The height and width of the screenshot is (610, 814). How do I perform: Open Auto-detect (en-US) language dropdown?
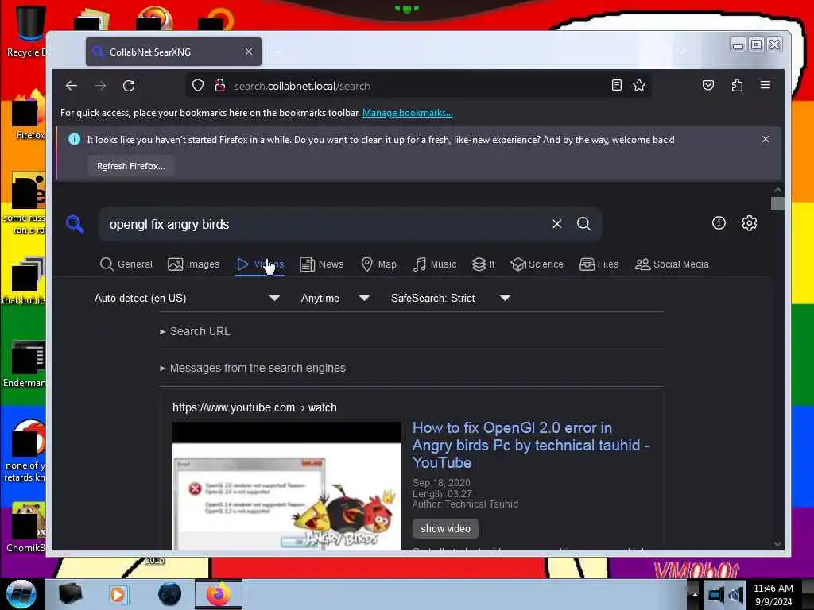click(x=187, y=299)
